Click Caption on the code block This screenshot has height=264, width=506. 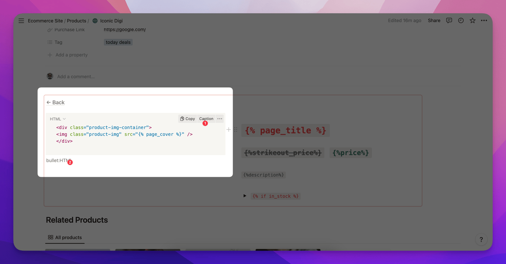tap(206, 119)
